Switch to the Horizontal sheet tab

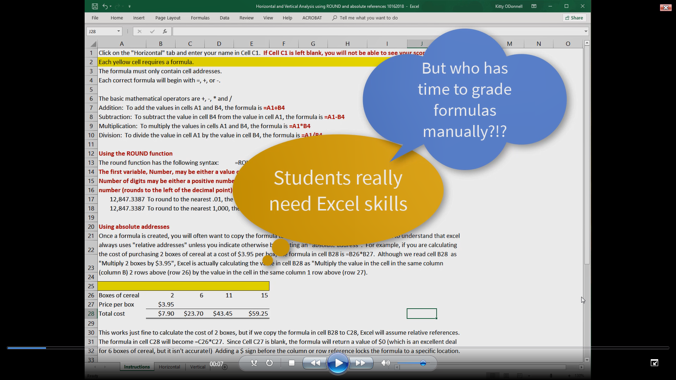click(169, 367)
